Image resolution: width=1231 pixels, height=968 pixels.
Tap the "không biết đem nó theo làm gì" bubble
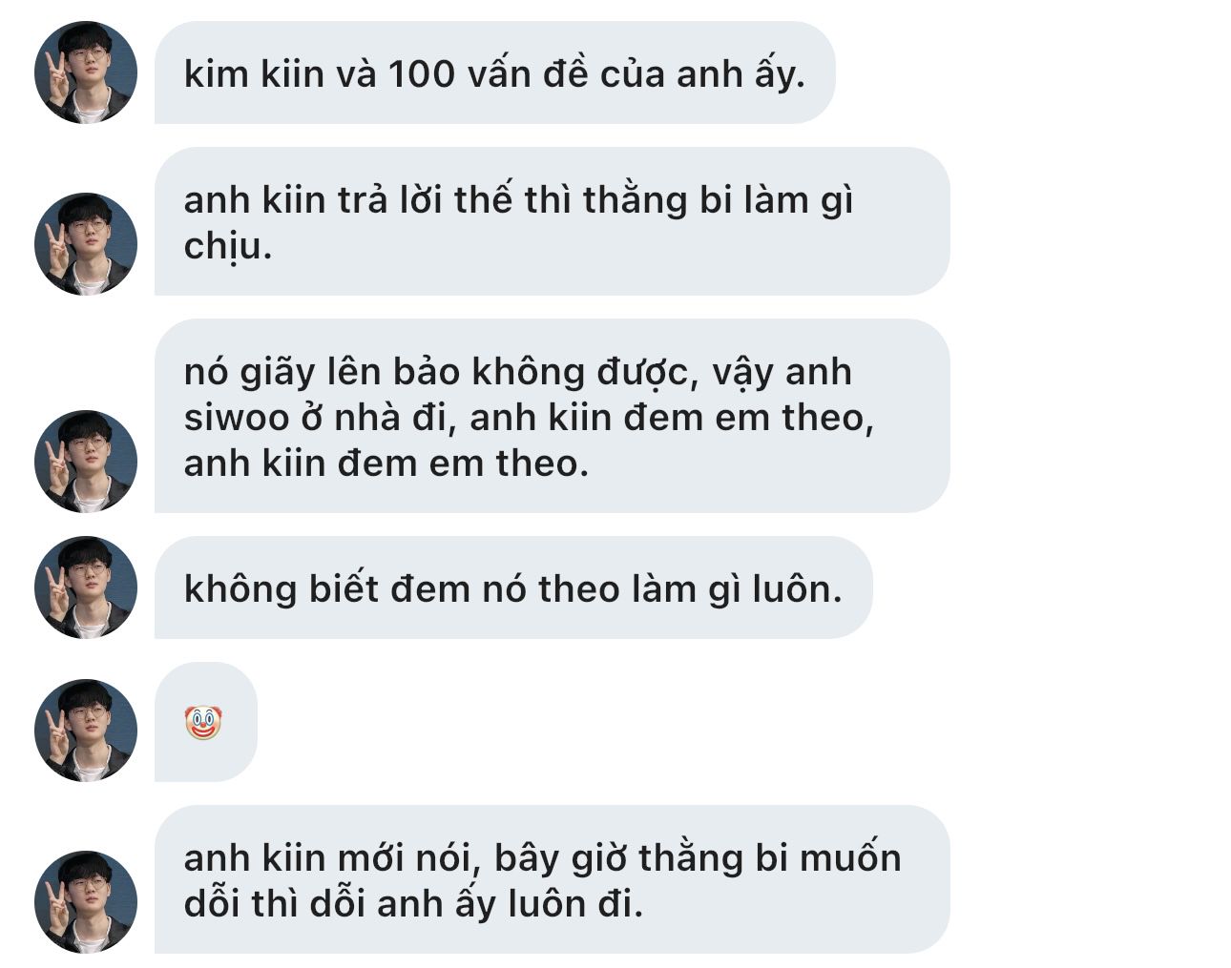(x=513, y=587)
